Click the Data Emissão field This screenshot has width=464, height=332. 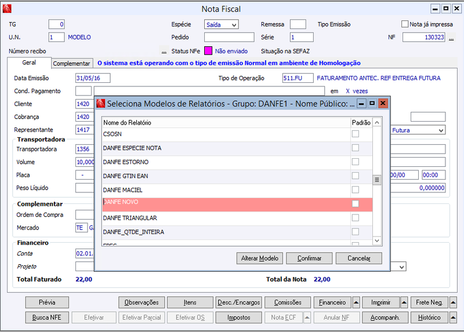point(93,78)
